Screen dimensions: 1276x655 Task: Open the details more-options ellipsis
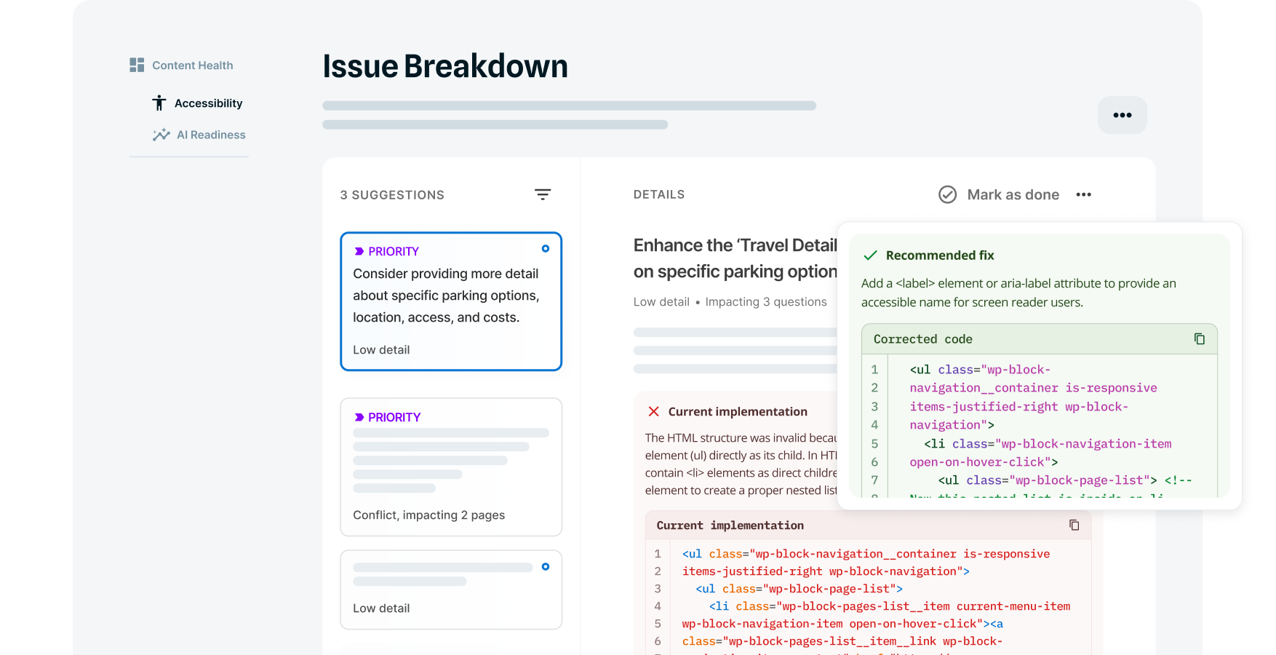[1084, 194]
